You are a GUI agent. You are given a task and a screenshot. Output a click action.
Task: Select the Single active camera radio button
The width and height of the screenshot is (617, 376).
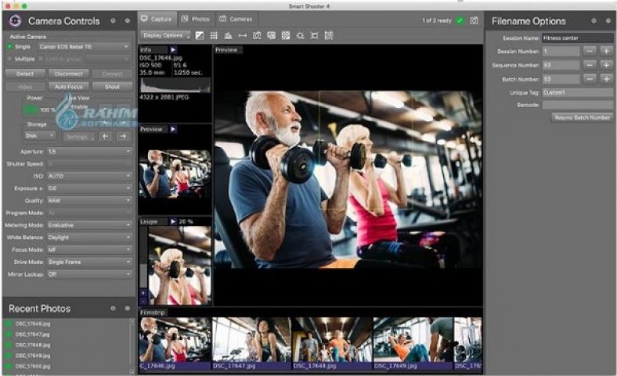[x=10, y=47]
